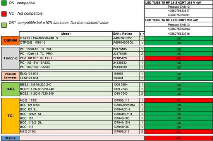Click the L value 2 for MBQ 213/2
The height and width of the screenshot is (141, 213).
tap(142, 131)
